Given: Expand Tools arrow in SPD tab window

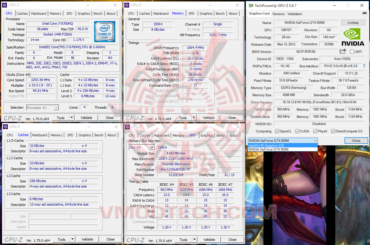Looking at the screenshot, I should (194, 240).
